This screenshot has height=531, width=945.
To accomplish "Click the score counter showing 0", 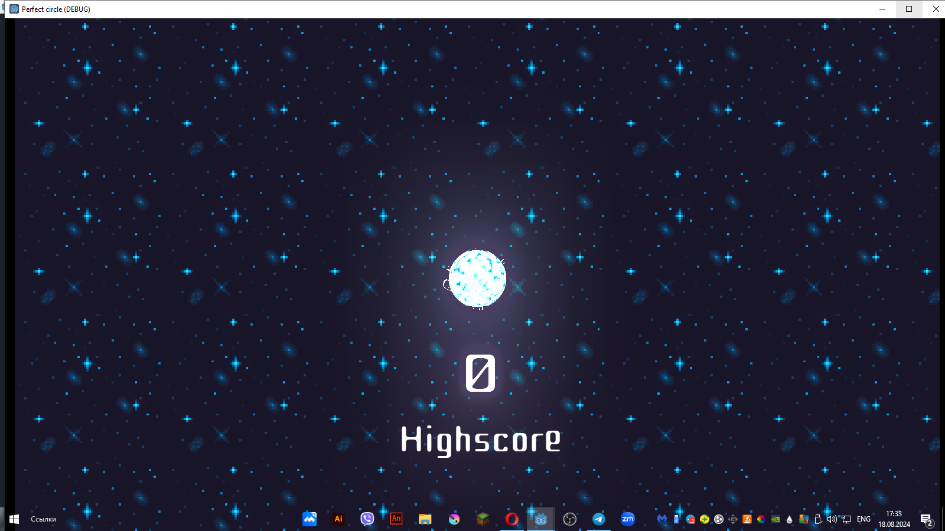I will click(x=480, y=373).
